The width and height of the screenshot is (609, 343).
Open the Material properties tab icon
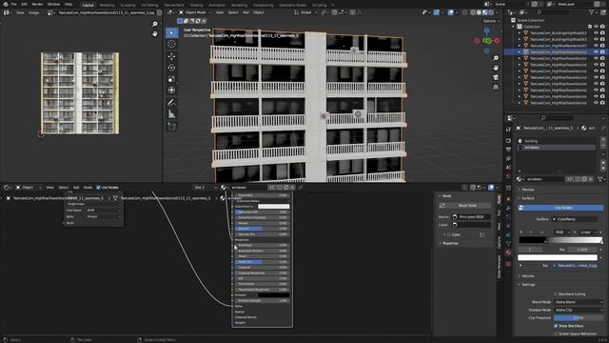click(x=508, y=252)
